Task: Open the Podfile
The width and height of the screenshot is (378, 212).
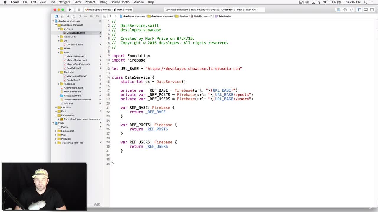Action: coord(65,127)
